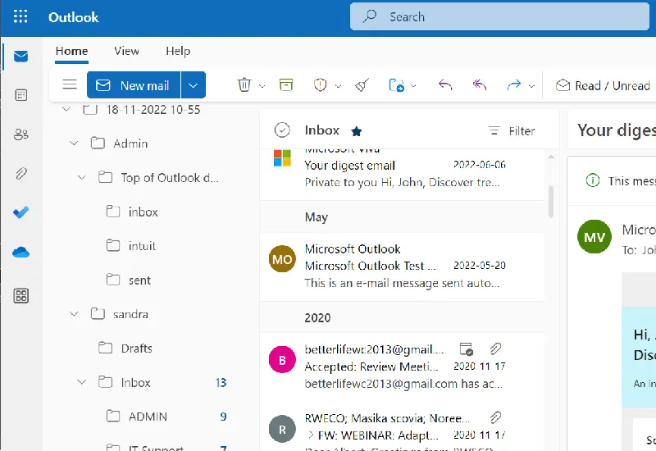Click the May group header
This screenshot has width=656, height=451.
click(x=402, y=216)
